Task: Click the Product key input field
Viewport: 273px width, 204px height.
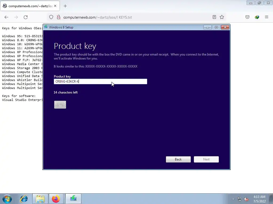Action: click(x=101, y=82)
